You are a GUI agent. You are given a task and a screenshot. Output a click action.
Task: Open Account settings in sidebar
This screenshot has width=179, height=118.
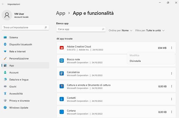[x=25, y=73]
